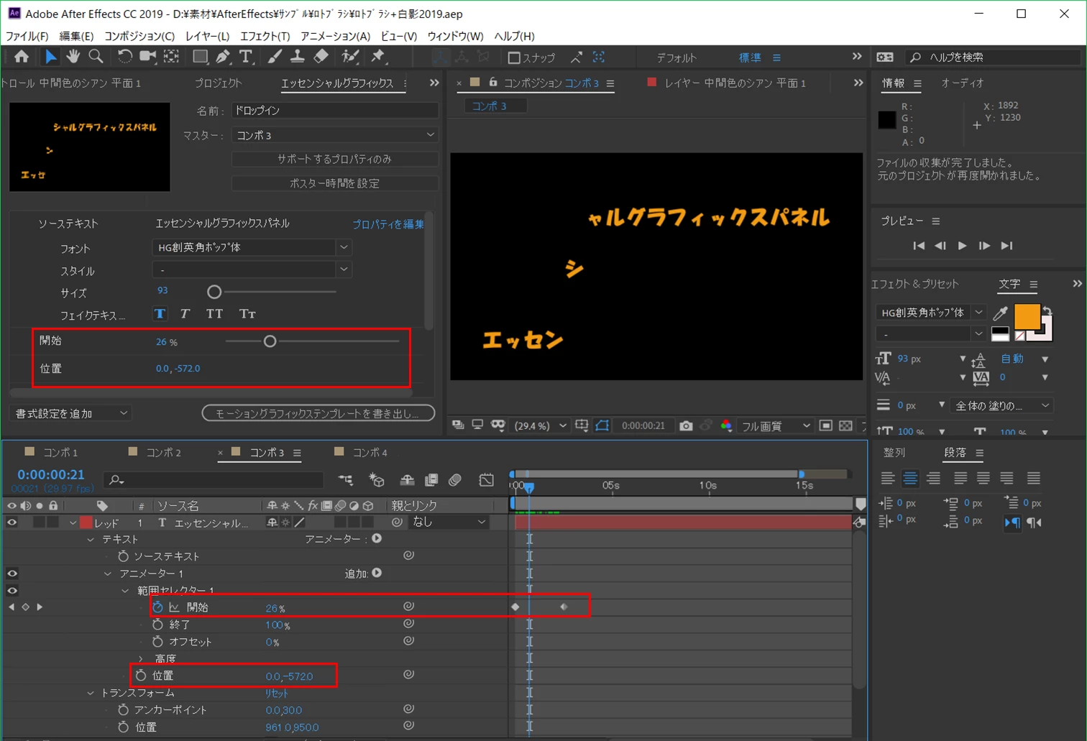Select the Clone Stamp tool
1087x741 pixels.
(x=297, y=57)
